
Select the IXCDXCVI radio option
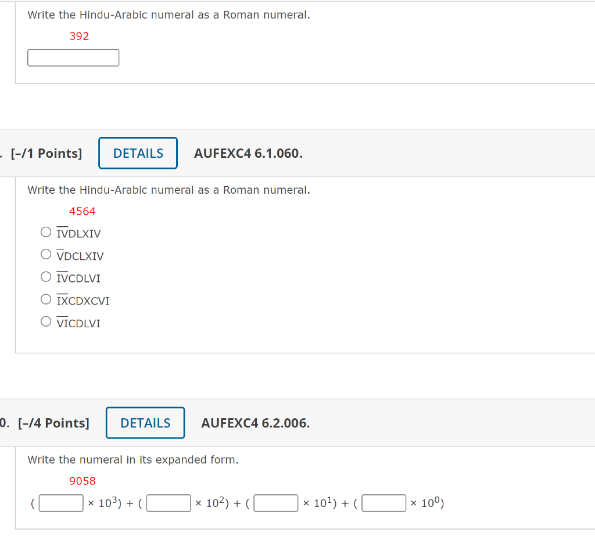point(46,299)
